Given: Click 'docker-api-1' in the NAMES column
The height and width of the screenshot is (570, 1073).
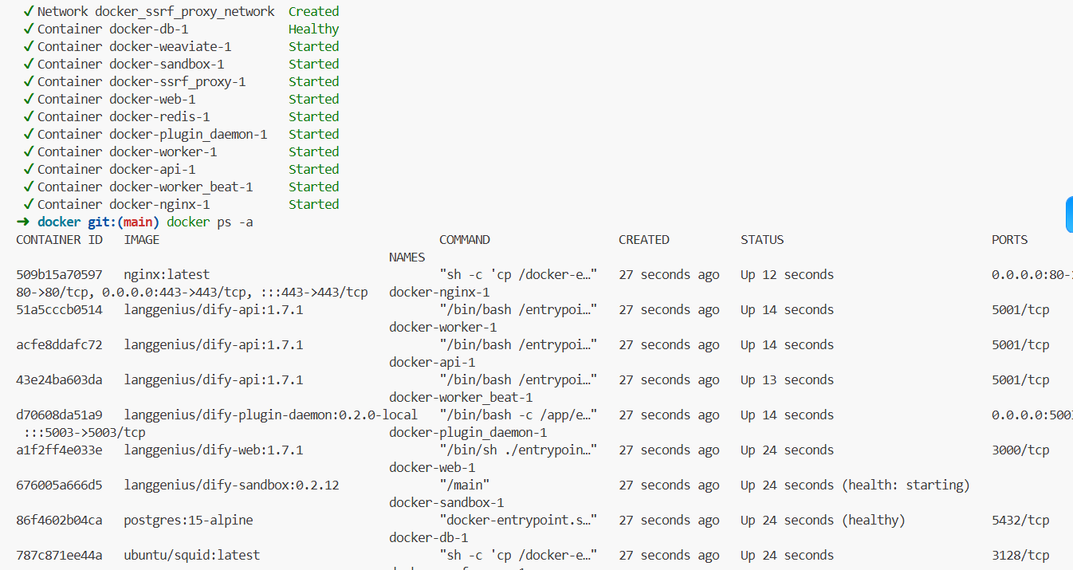Looking at the screenshot, I should (432, 363).
